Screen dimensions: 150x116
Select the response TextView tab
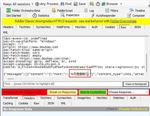[46, 98]
